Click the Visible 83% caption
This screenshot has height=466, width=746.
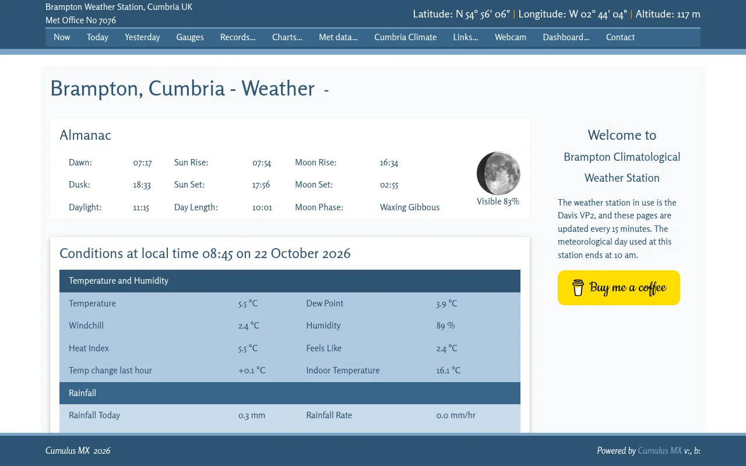pos(498,202)
